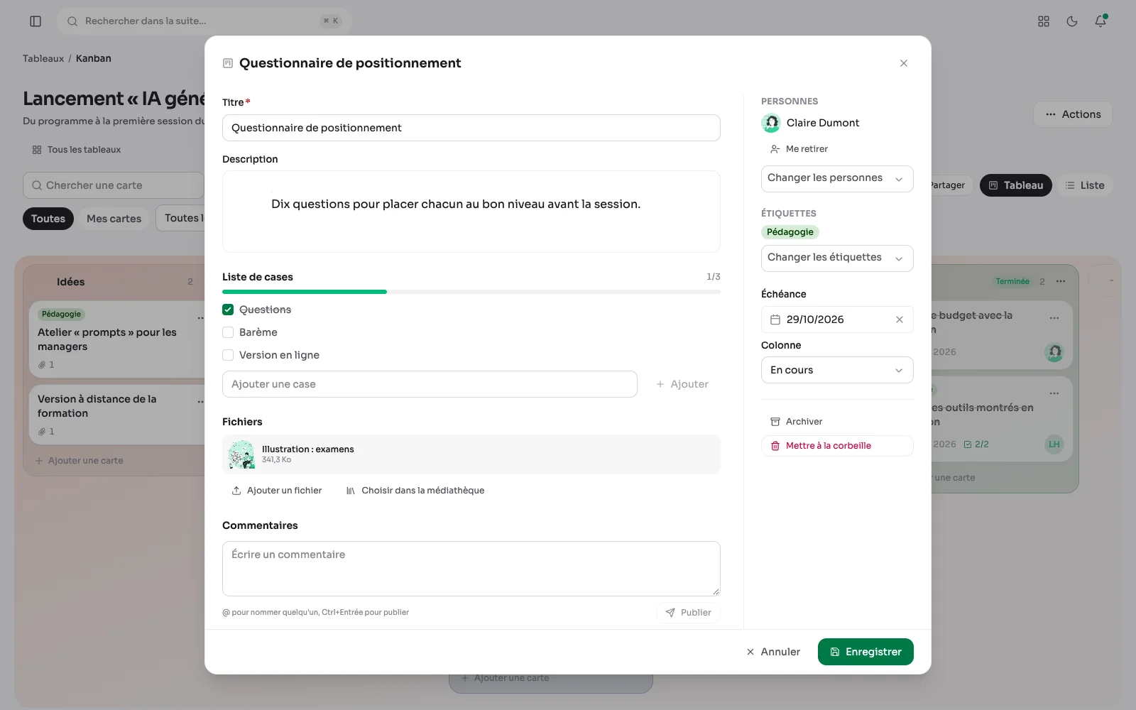Select the Mes cartes filter tab
1136x710 pixels.
tap(114, 219)
